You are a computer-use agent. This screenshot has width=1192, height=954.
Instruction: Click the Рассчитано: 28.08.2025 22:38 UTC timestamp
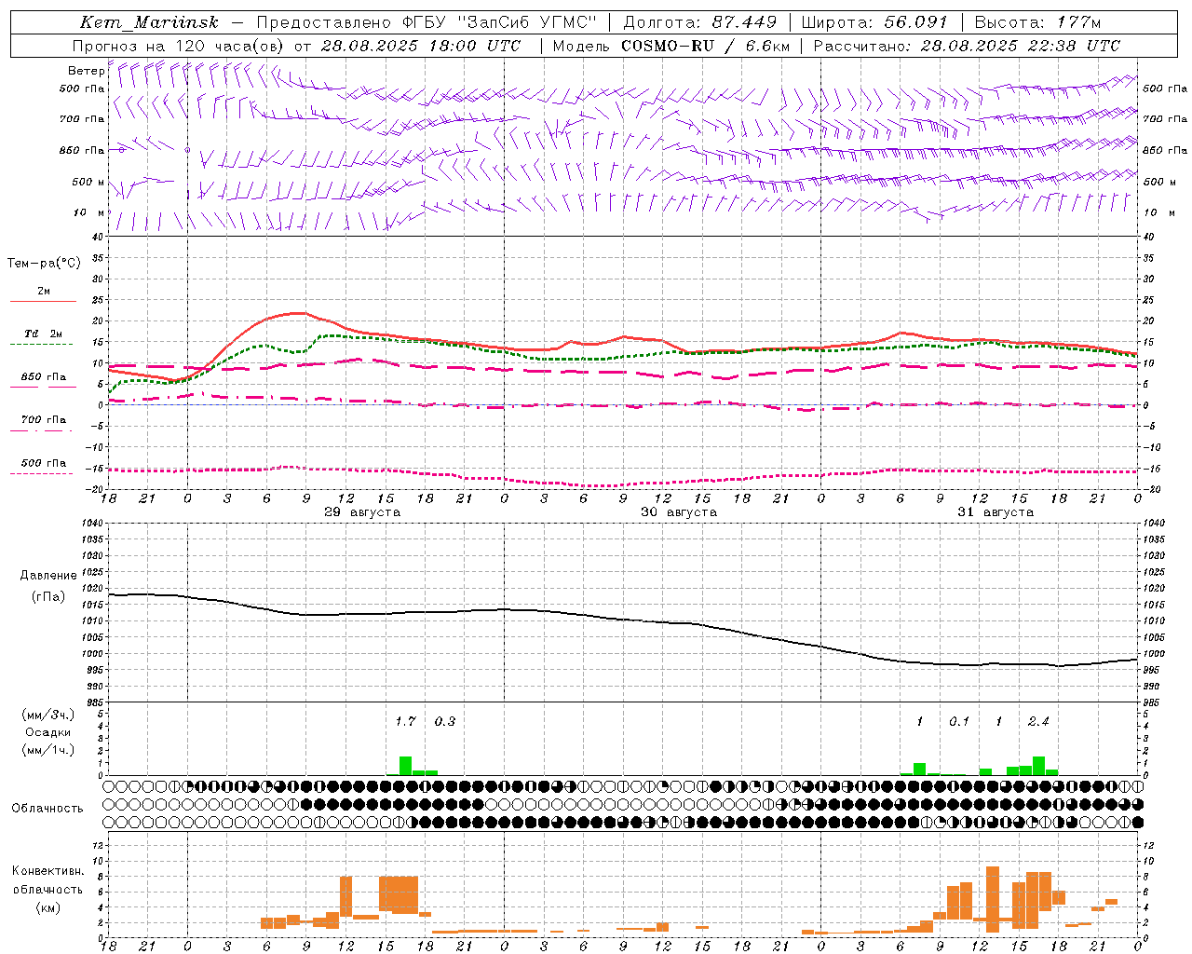click(x=967, y=46)
